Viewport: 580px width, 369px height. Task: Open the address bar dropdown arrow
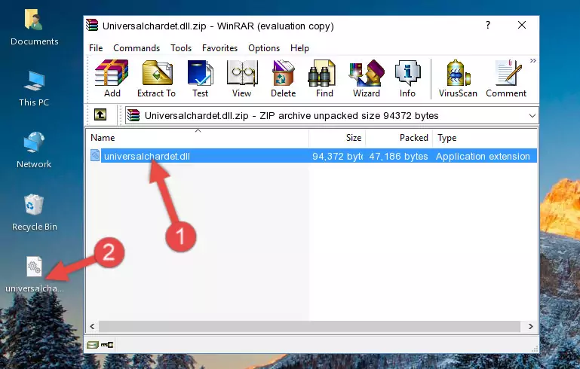click(532, 116)
